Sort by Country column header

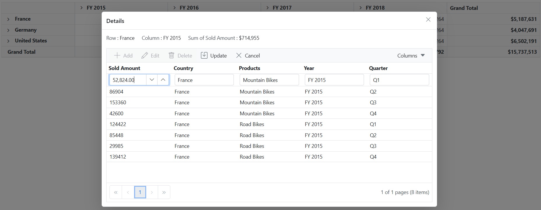point(183,68)
